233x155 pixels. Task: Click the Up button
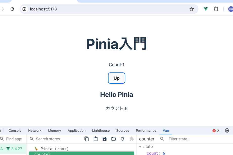click(x=117, y=78)
